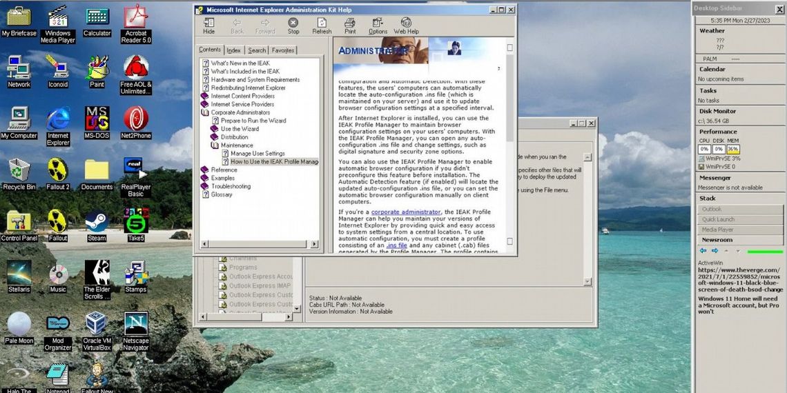Screen dimensions: 787x393
Task: Click the help article vertical scrollbar thumb
Action: tap(510, 98)
